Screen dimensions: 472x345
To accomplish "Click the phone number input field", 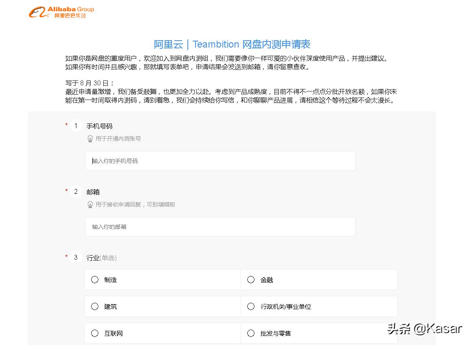I will [220, 161].
